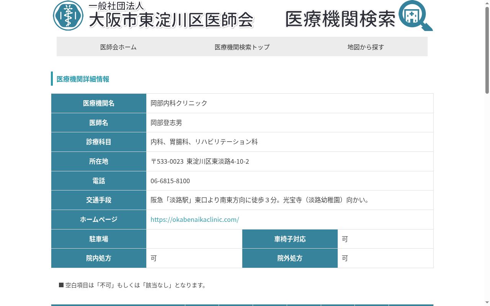Click the 医師名 row header

click(99, 123)
